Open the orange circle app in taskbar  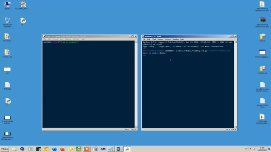point(47,149)
